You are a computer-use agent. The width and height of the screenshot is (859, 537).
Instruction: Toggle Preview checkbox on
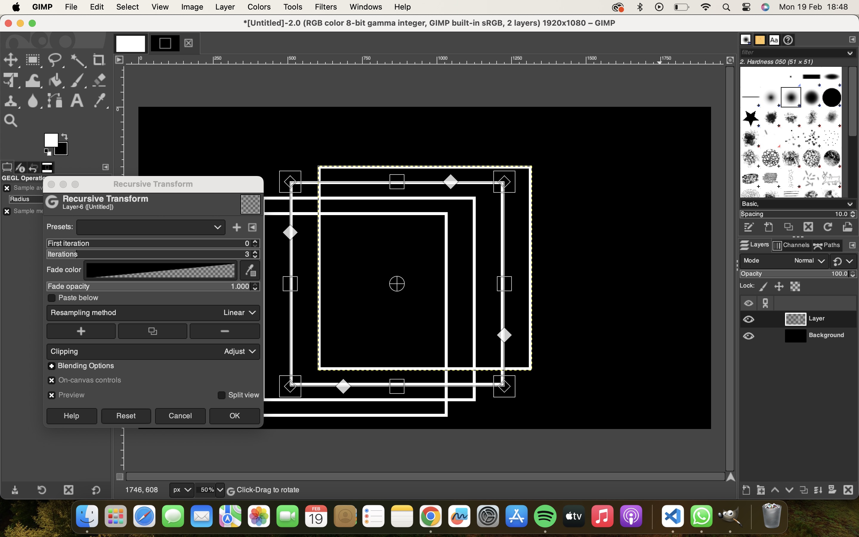(51, 395)
